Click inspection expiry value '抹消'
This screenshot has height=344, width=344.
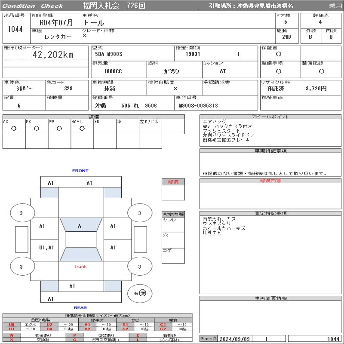pos(110,89)
